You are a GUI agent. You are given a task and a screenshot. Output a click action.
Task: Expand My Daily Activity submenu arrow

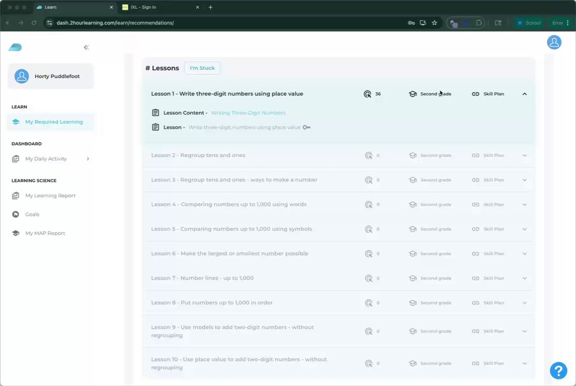coord(88,159)
